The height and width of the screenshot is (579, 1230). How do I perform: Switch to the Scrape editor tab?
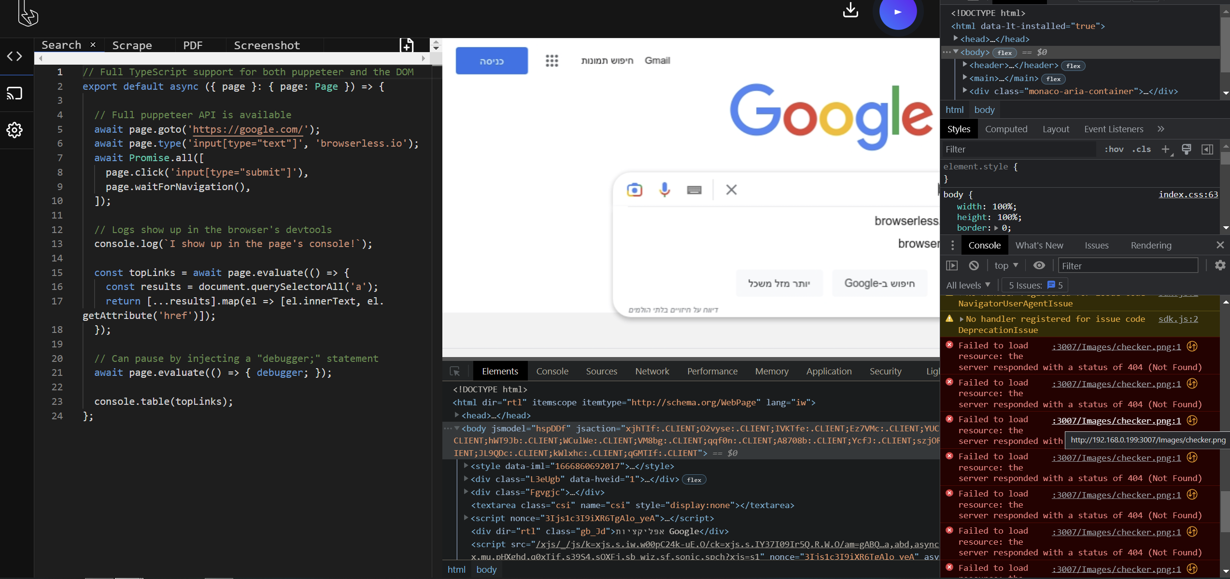point(132,45)
